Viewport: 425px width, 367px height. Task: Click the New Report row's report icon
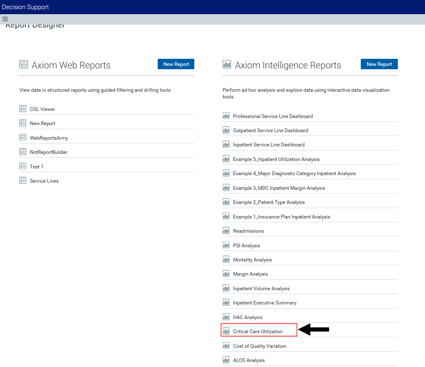click(x=23, y=123)
